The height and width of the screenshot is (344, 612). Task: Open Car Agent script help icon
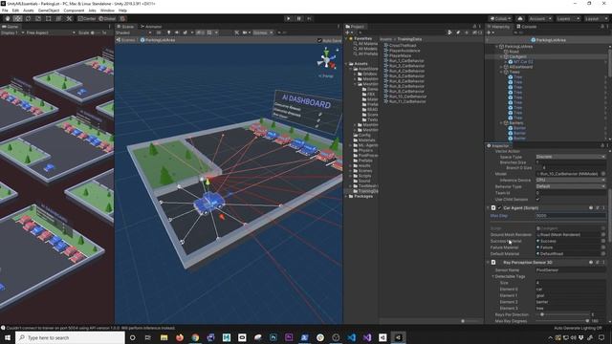point(591,208)
